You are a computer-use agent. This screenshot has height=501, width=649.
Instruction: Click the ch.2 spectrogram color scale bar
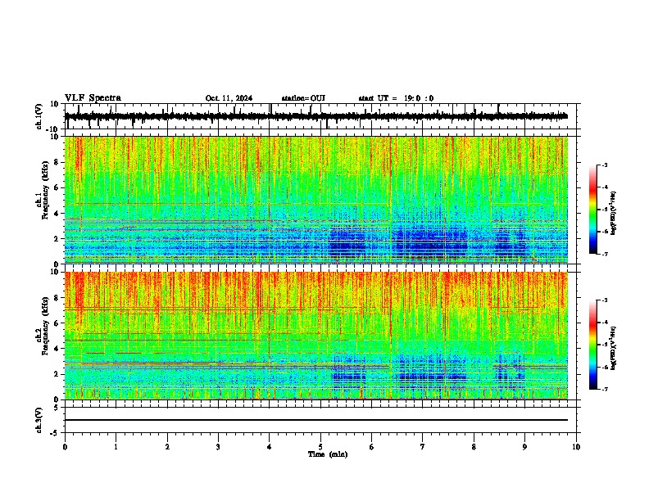pyautogui.click(x=592, y=345)
